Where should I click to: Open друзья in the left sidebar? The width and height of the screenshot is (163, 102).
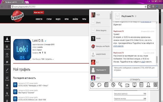pos(7,94)
